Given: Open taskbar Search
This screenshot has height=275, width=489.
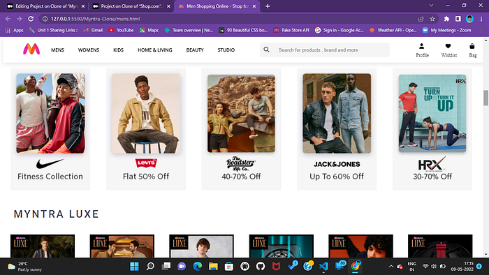Looking at the screenshot, I should coord(150,267).
